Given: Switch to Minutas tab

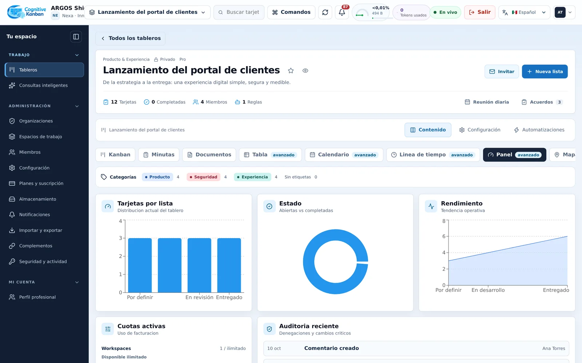Looking at the screenshot, I should pos(159,155).
